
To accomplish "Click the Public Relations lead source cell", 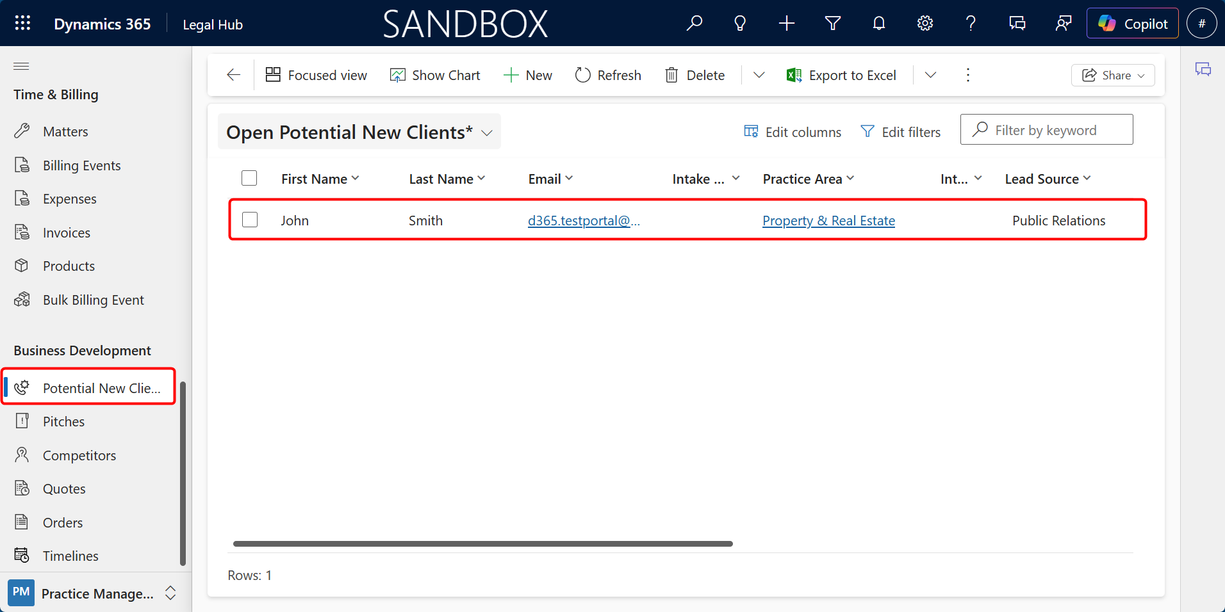I will point(1059,220).
